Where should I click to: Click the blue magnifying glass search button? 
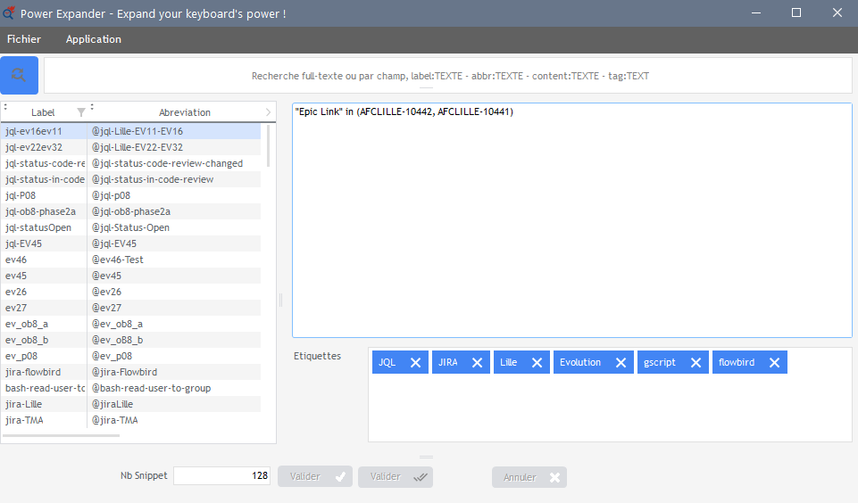tap(19, 76)
